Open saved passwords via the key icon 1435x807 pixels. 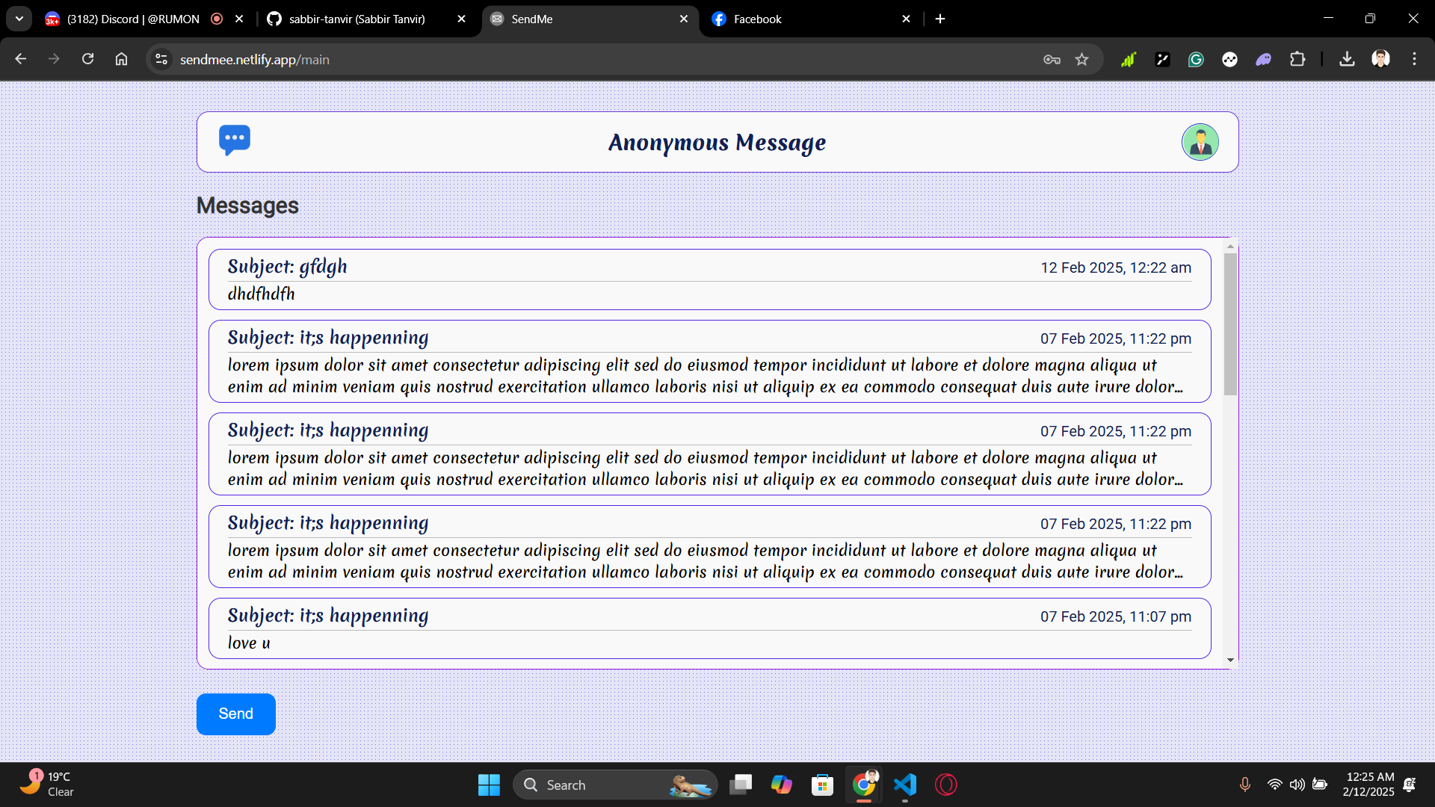1052,59
